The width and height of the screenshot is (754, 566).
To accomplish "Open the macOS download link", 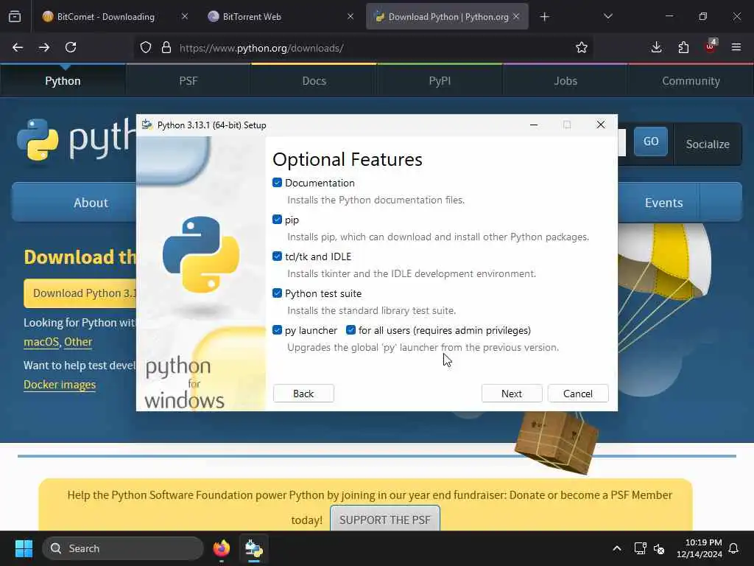I will click(x=41, y=342).
